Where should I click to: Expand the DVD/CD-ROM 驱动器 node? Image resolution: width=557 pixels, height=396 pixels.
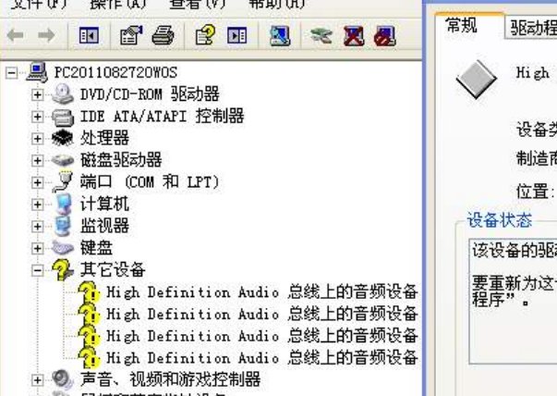point(37,93)
